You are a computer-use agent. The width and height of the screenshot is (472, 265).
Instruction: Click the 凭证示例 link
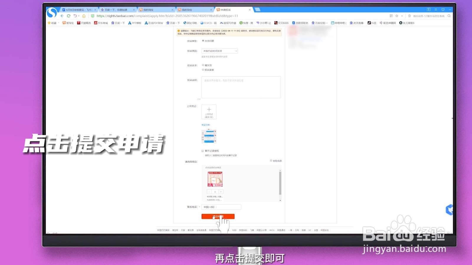click(x=206, y=125)
